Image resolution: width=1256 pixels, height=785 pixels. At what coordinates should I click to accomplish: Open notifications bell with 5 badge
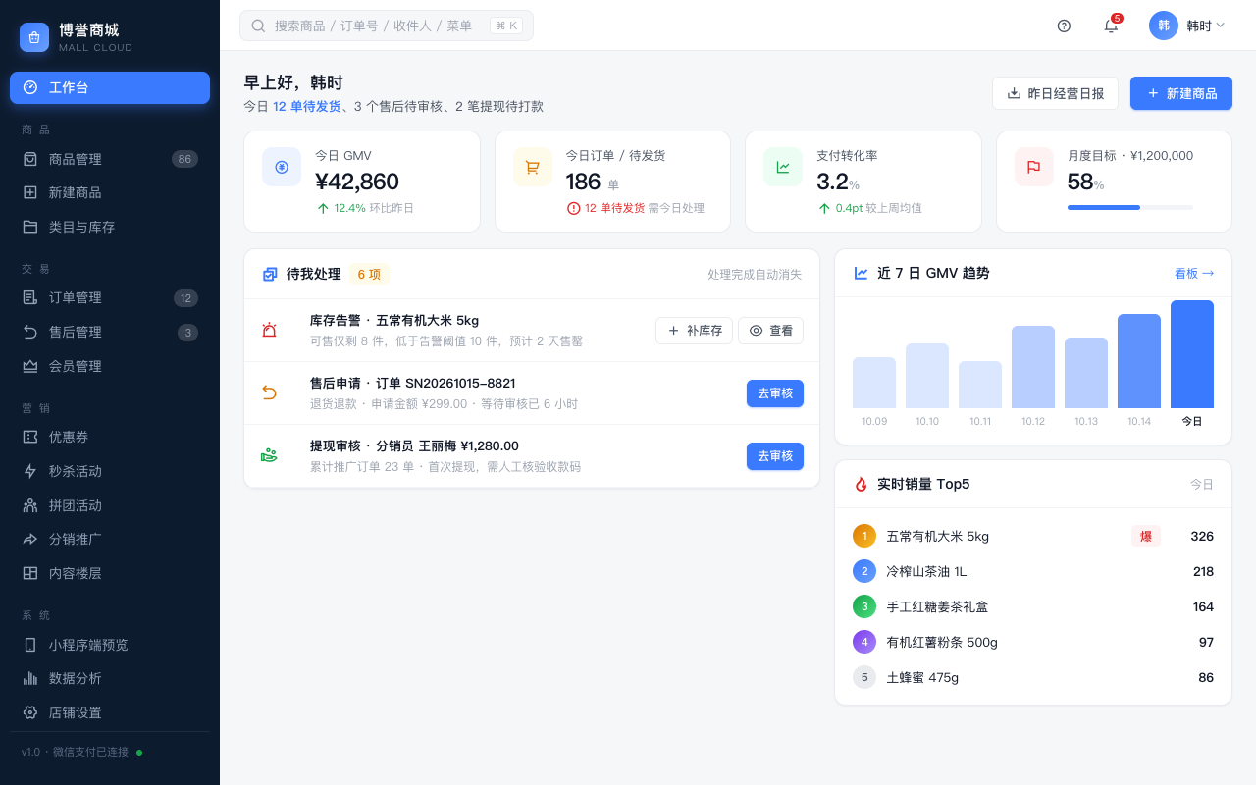tap(1111, 26)
